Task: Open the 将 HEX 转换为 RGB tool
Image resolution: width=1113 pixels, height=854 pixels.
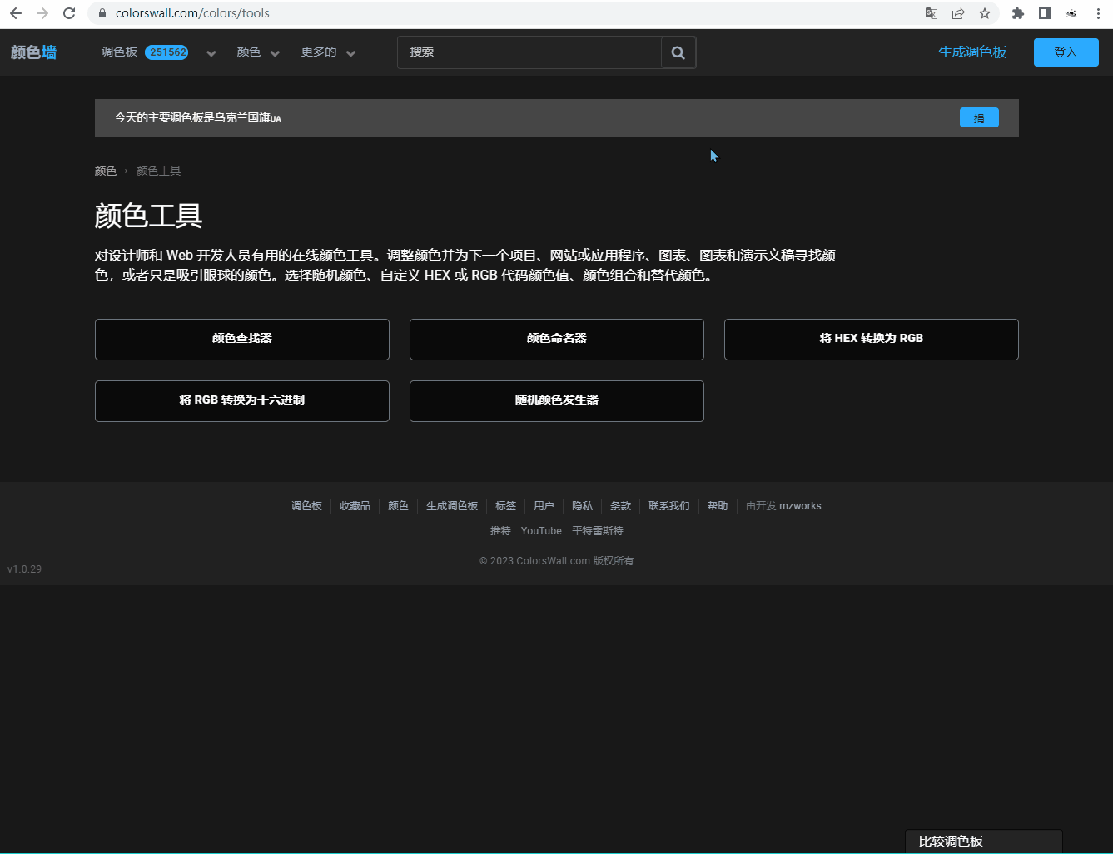Action: (871, 339)
